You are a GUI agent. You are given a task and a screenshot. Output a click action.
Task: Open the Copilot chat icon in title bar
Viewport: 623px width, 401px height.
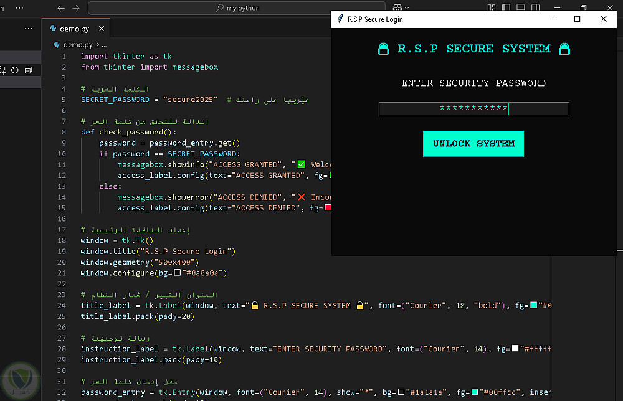click(x=397, y=7)
